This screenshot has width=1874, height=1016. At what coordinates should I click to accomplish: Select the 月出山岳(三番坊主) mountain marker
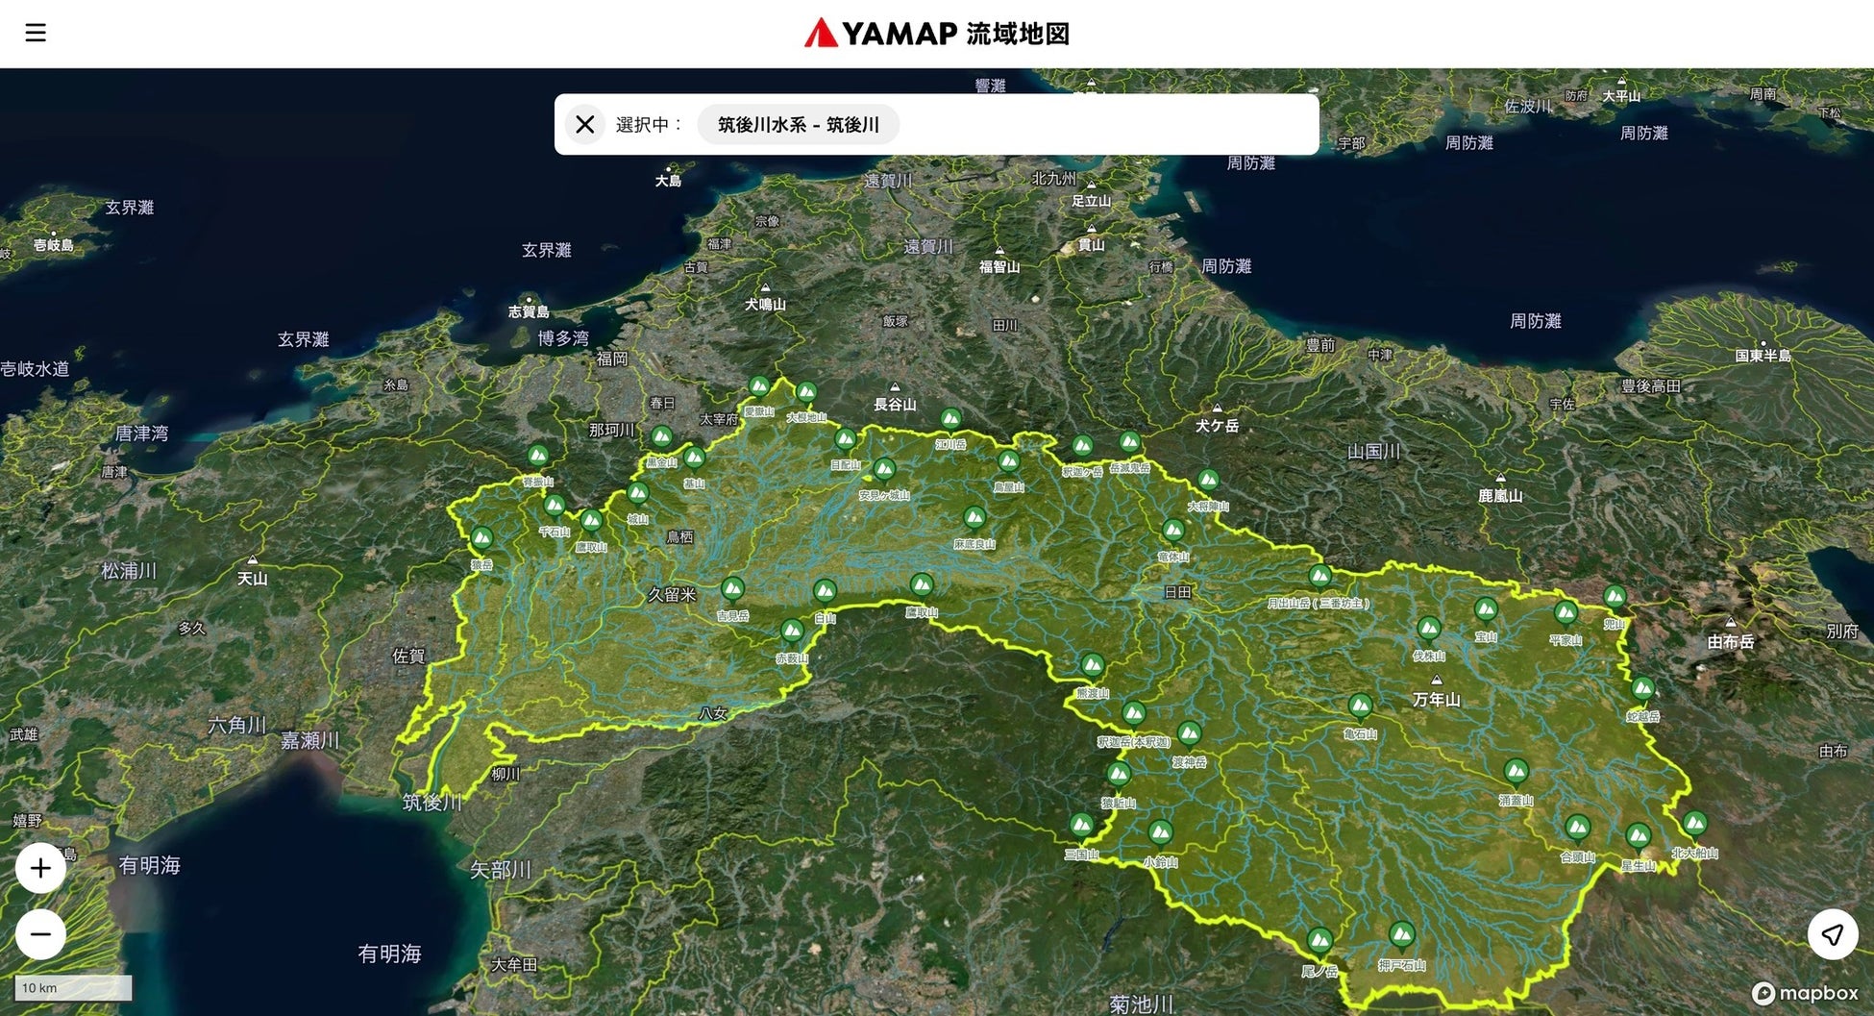[1320, 578]
